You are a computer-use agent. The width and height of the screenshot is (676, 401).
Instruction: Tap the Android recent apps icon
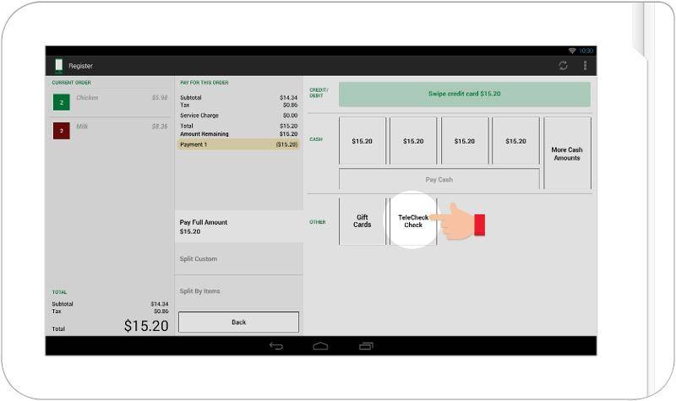point(366,346)
